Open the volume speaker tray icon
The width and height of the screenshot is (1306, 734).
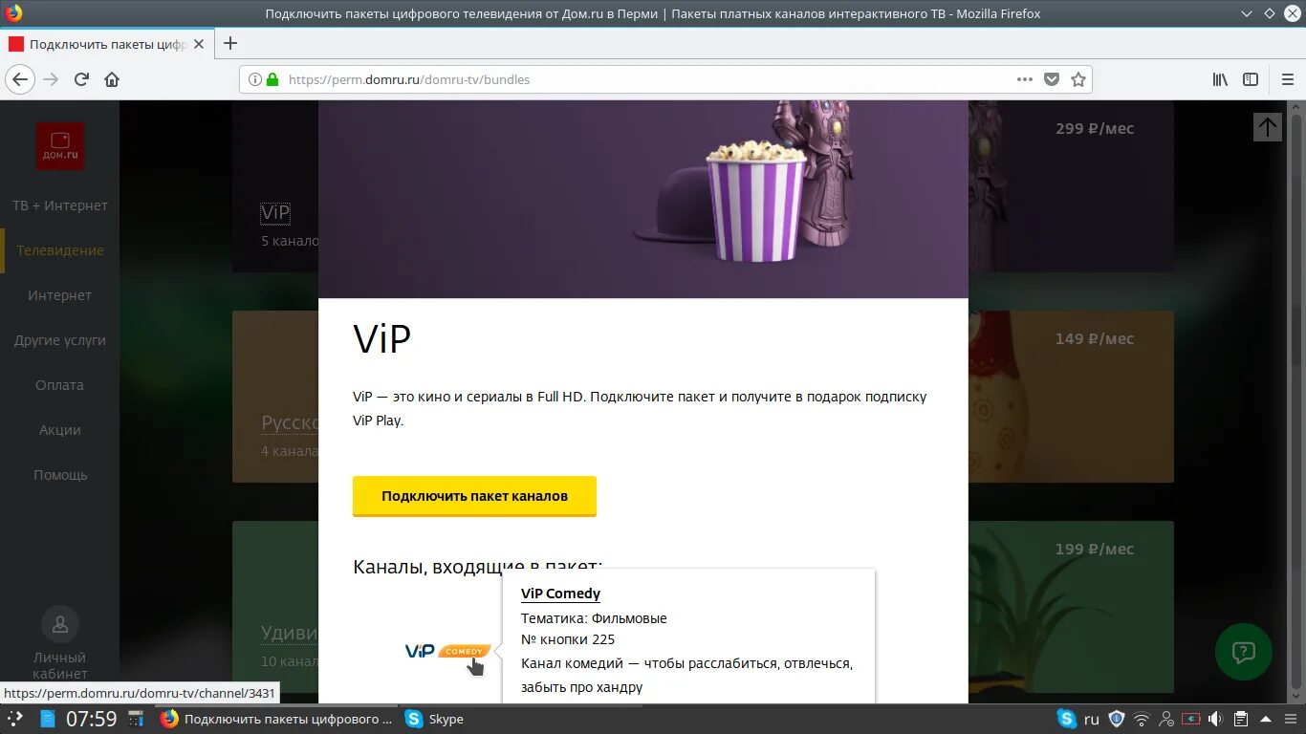coord(1216,719)
